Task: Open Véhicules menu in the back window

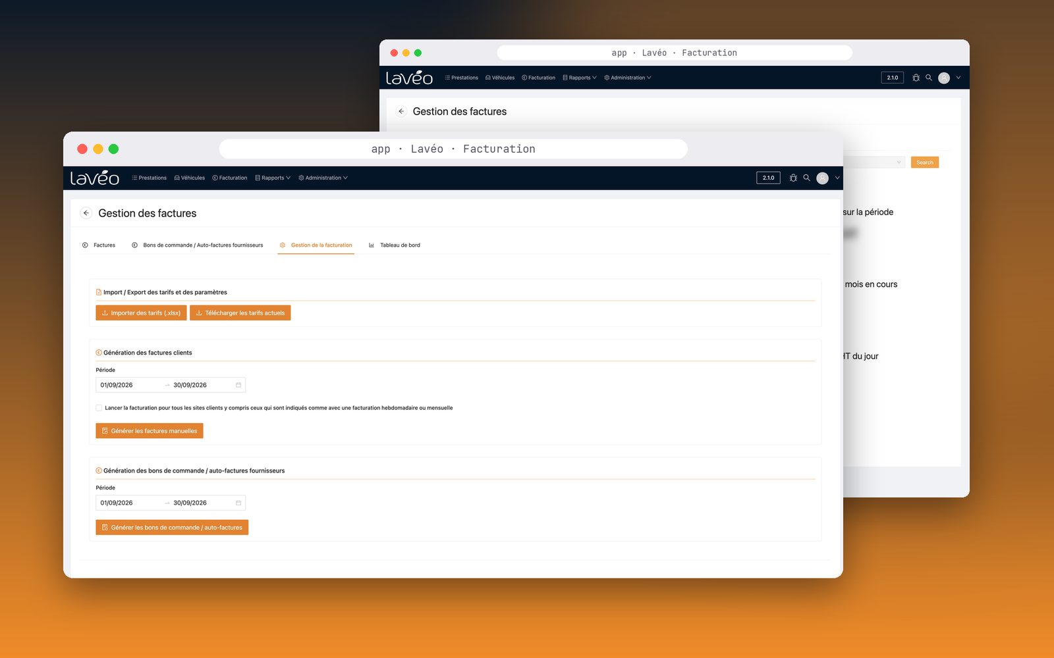Action: [x=500, y=78]
